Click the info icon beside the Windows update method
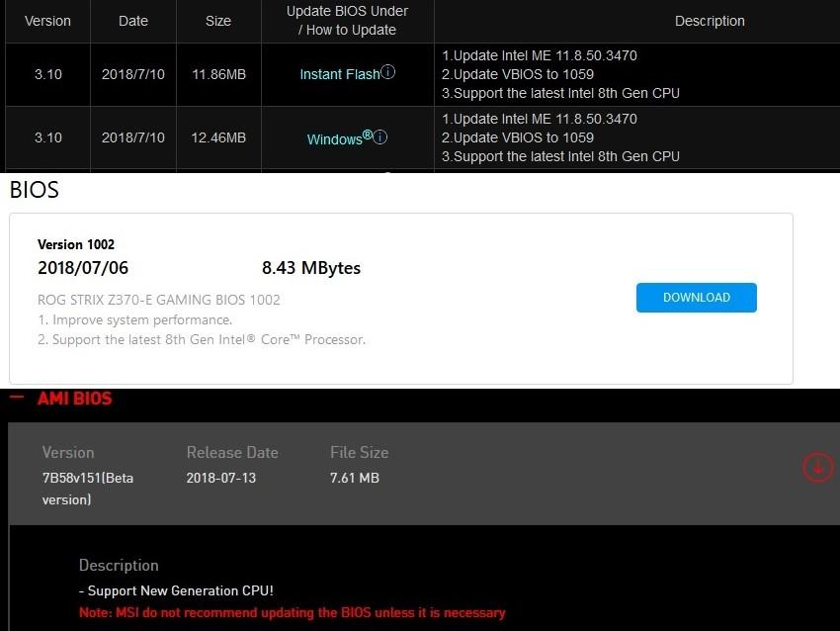This screenshot has height=631, width=840. point(380,139)
